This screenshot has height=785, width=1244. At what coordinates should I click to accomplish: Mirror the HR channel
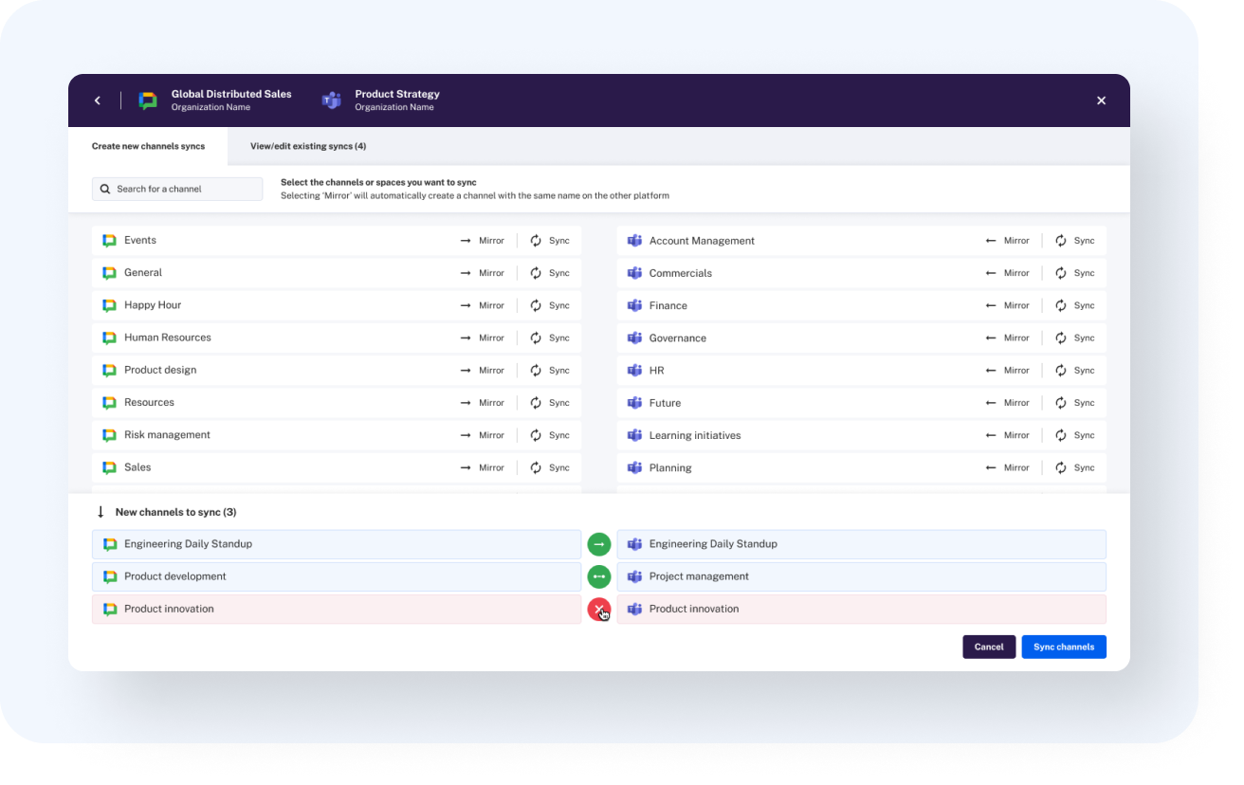click(1007, 371)
